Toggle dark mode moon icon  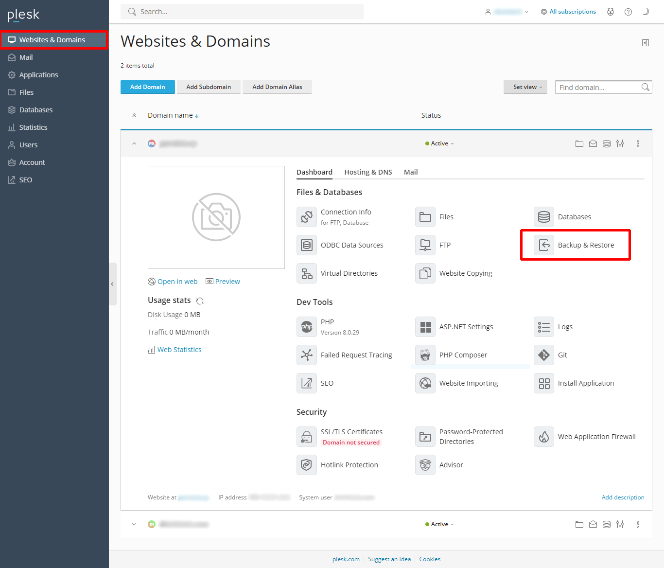click(646, 12)
